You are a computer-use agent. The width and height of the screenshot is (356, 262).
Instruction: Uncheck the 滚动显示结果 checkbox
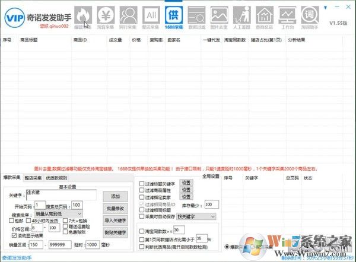coord(14,235)
